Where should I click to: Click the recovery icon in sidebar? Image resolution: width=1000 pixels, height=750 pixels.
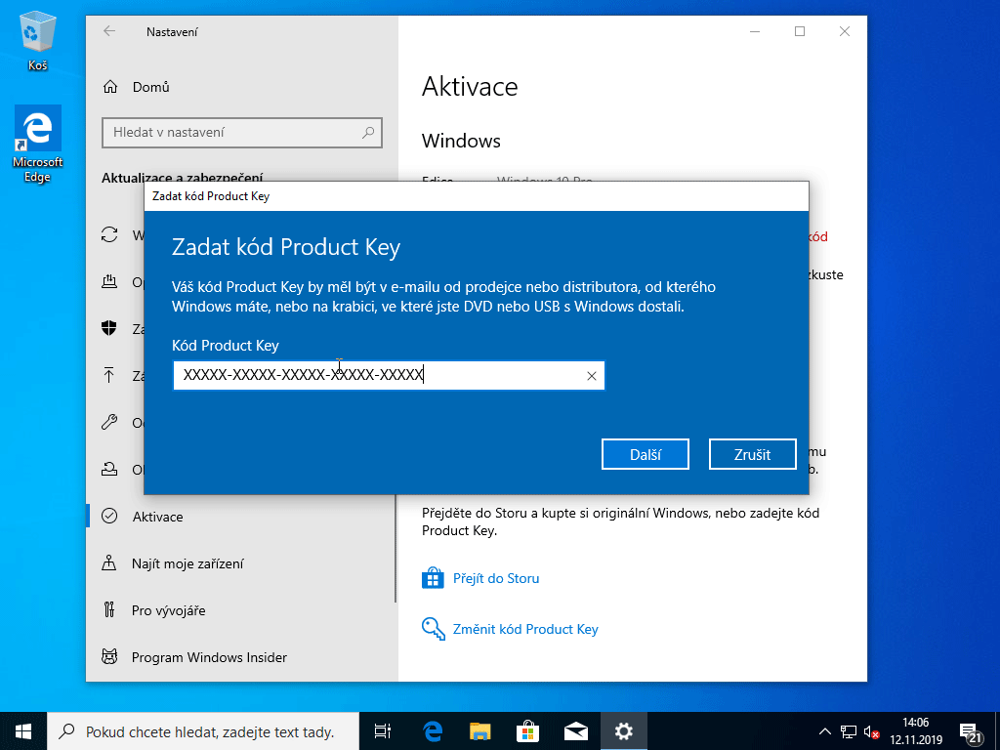(x=109, y=470)
